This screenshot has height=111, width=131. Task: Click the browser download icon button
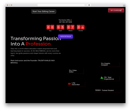[x=89, y=5]
